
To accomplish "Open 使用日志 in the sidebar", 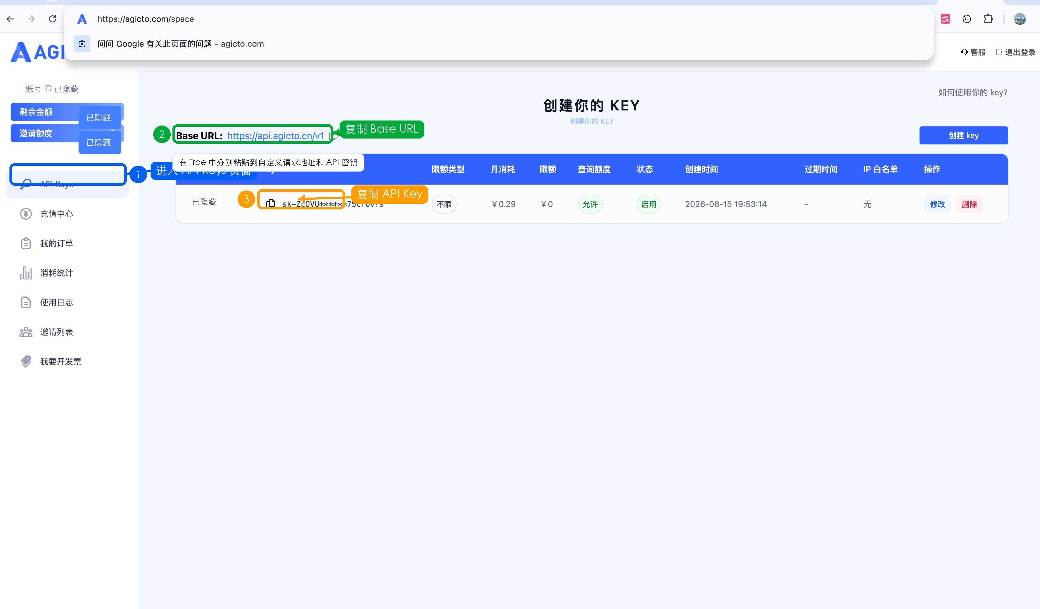I will tap(67, 303).
